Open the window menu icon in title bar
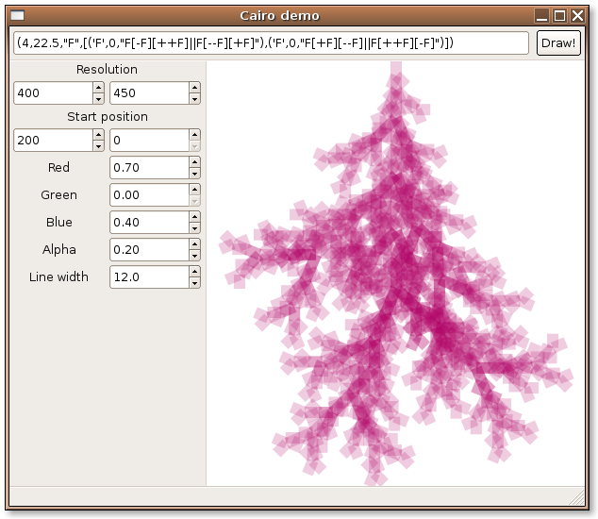 (17, 15)
